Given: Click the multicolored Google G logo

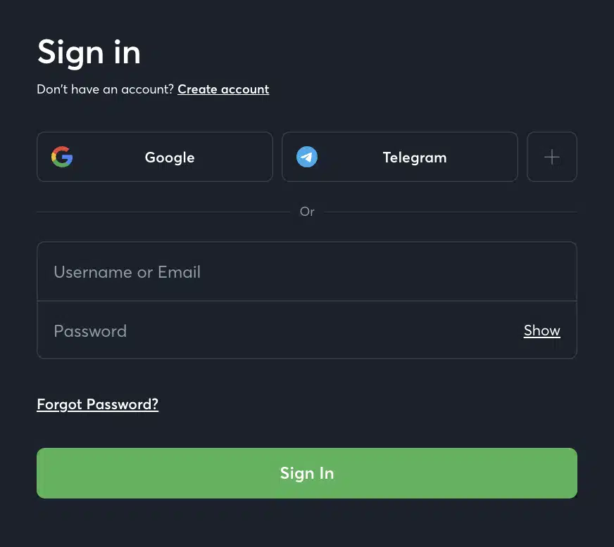Looking at the screenshot, I should tap(62, 157).
